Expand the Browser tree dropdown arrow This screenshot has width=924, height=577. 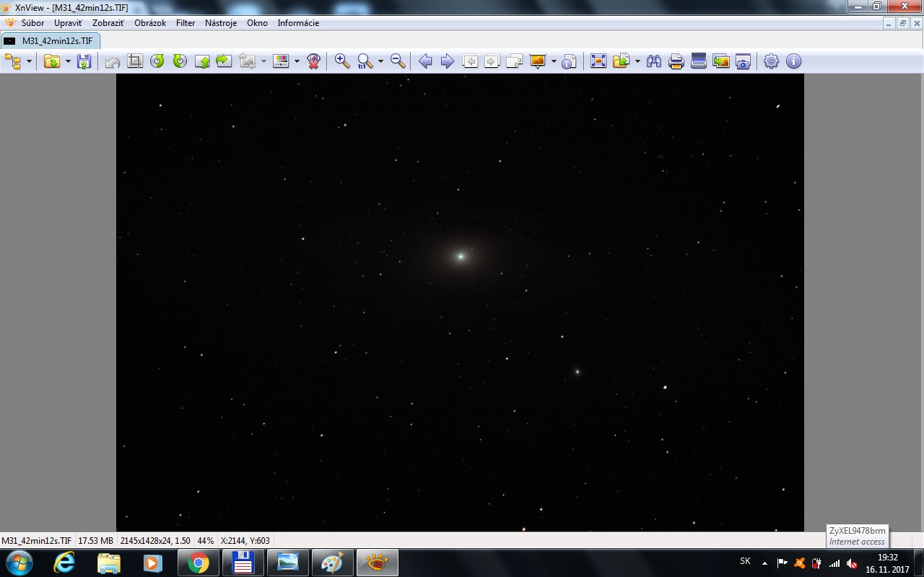click(30, 61)
